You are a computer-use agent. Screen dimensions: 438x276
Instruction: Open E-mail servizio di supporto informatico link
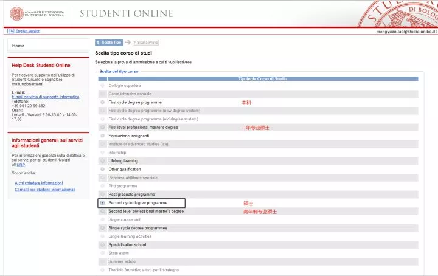[x=46, y=97]
